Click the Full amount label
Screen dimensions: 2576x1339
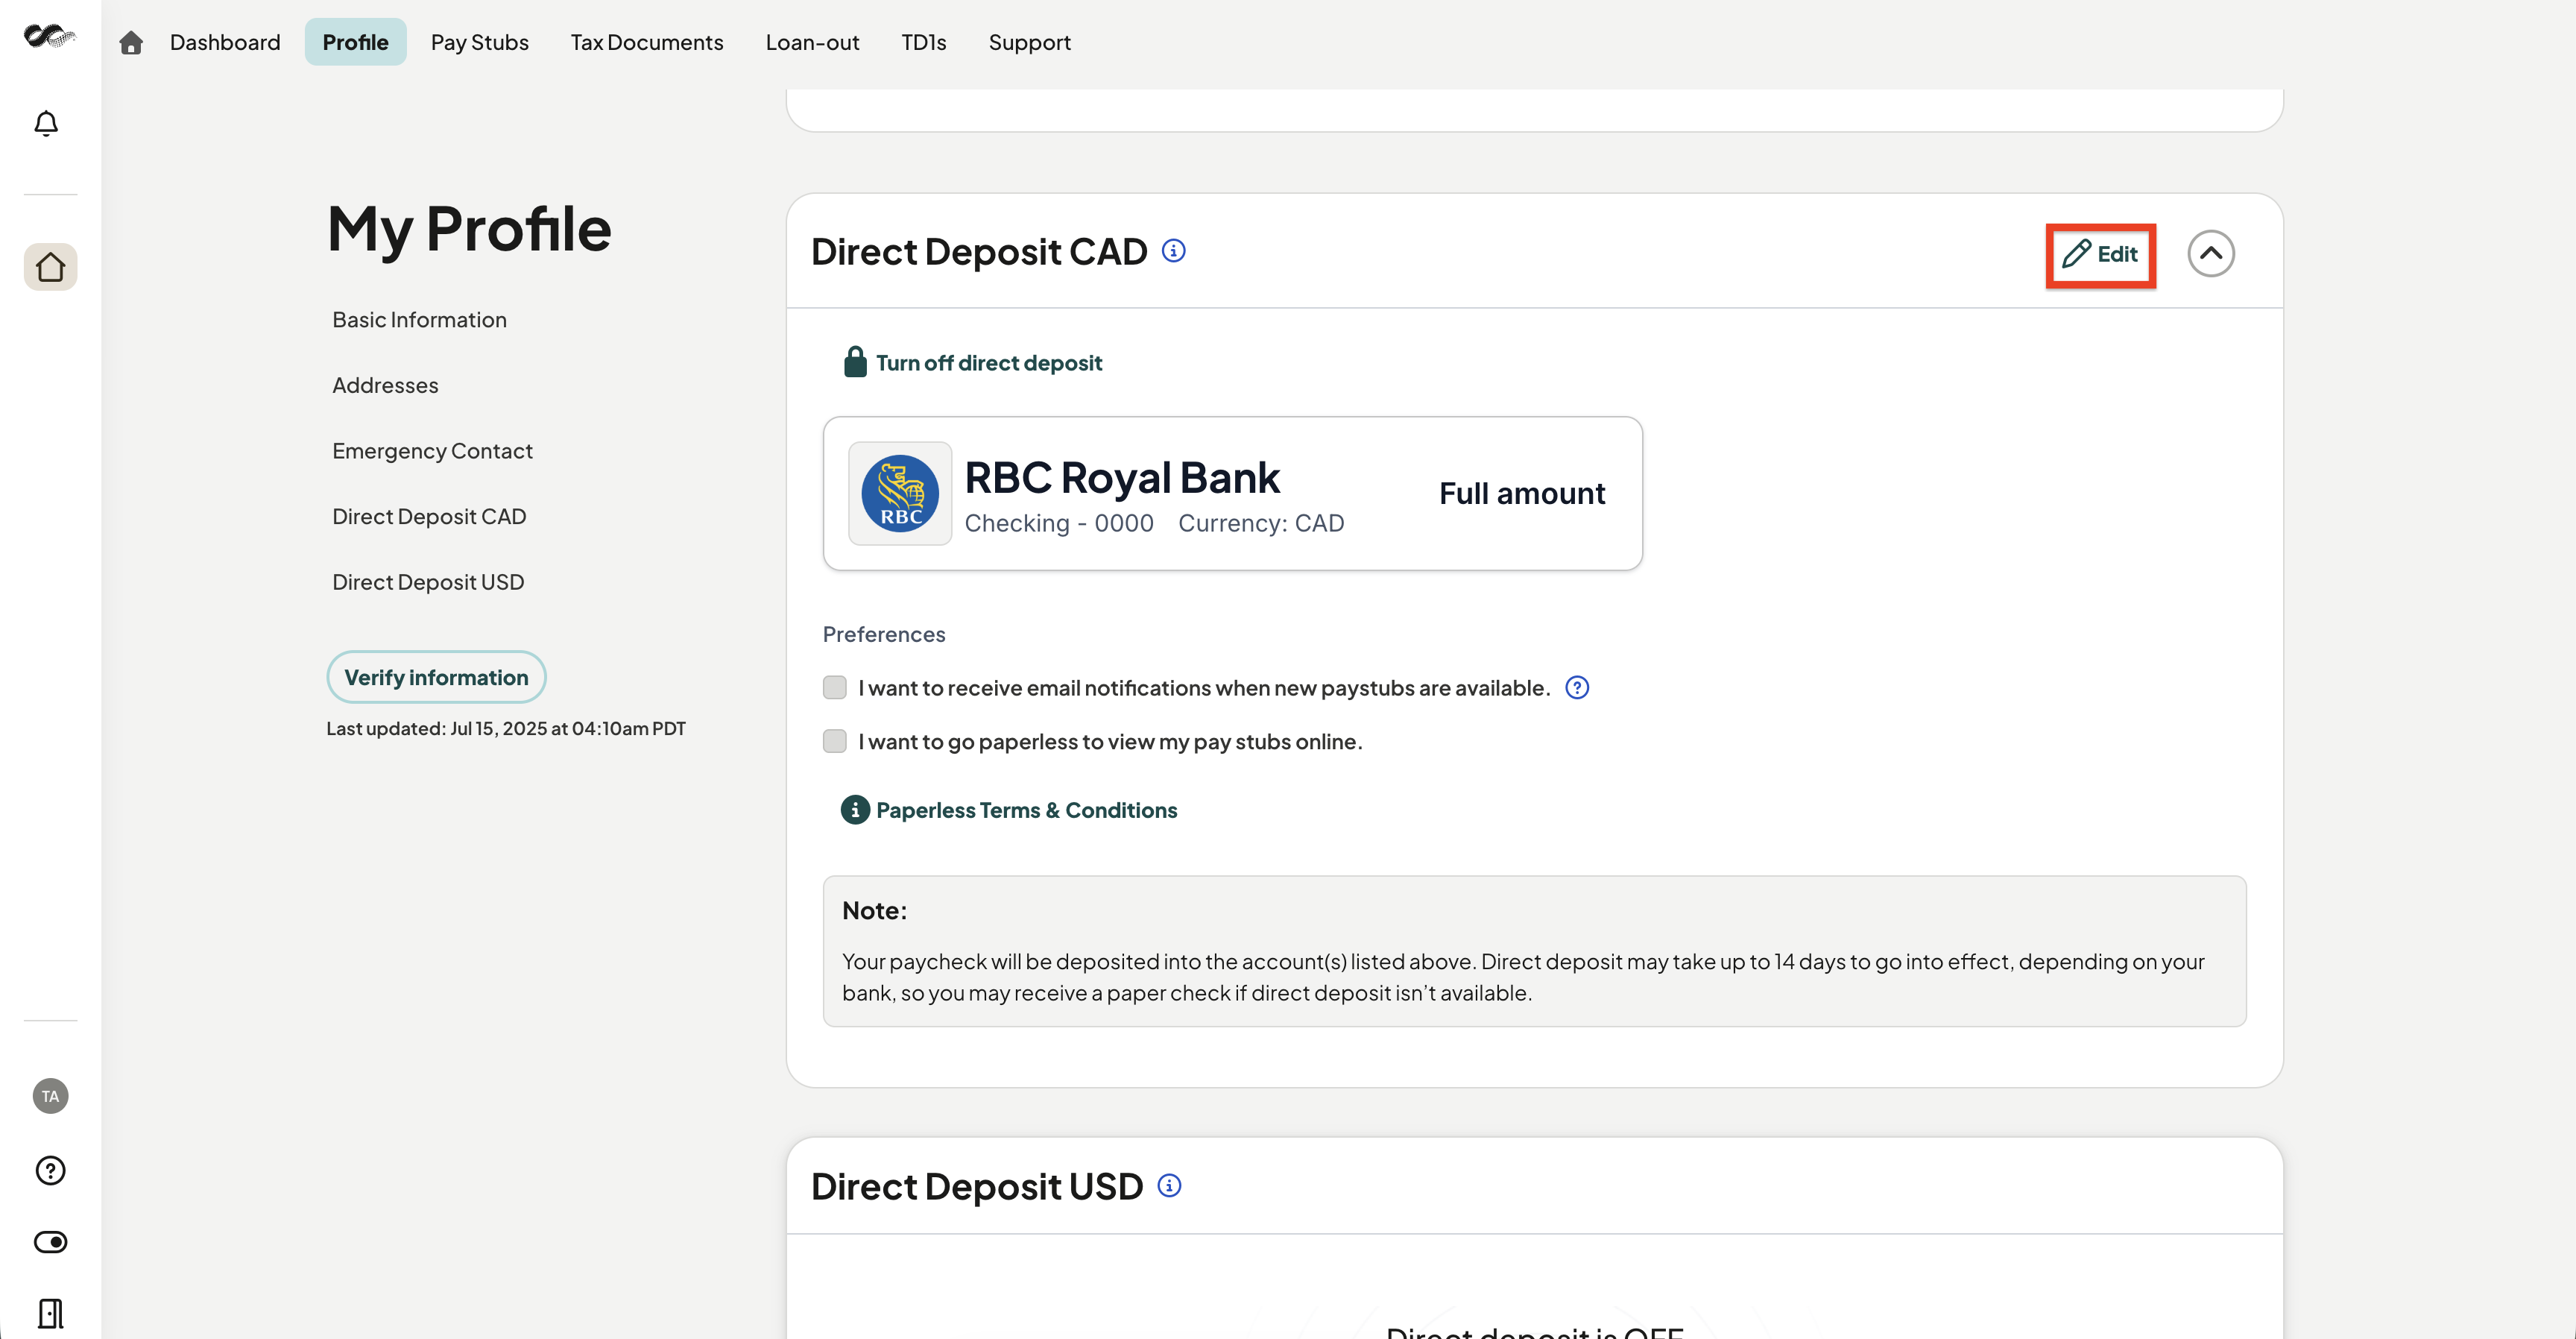[x=1522, y=494]
